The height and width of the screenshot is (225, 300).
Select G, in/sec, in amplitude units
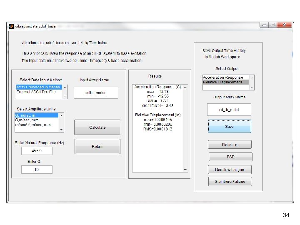tap(37, 115)
